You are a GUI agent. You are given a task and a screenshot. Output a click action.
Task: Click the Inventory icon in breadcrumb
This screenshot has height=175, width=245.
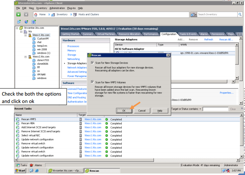pos(53,15)
